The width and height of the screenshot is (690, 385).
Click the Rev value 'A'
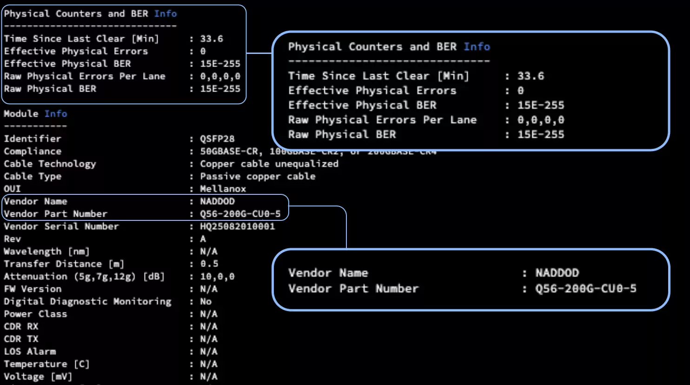(203, 239)
